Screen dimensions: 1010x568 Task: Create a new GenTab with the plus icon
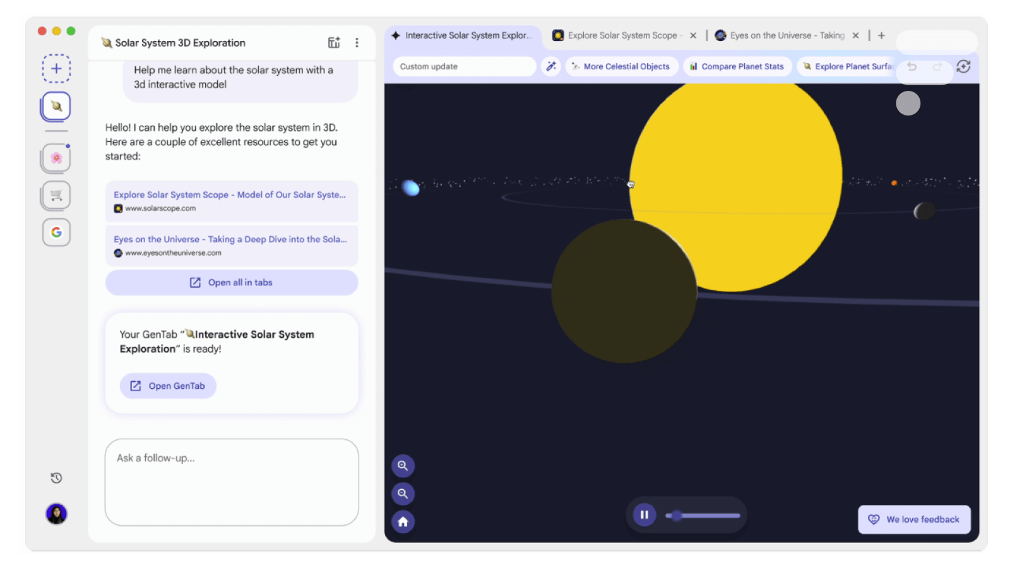coord(56,68)
